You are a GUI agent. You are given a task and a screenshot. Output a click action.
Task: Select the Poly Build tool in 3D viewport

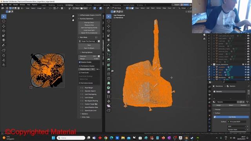[x=109, y=83]
